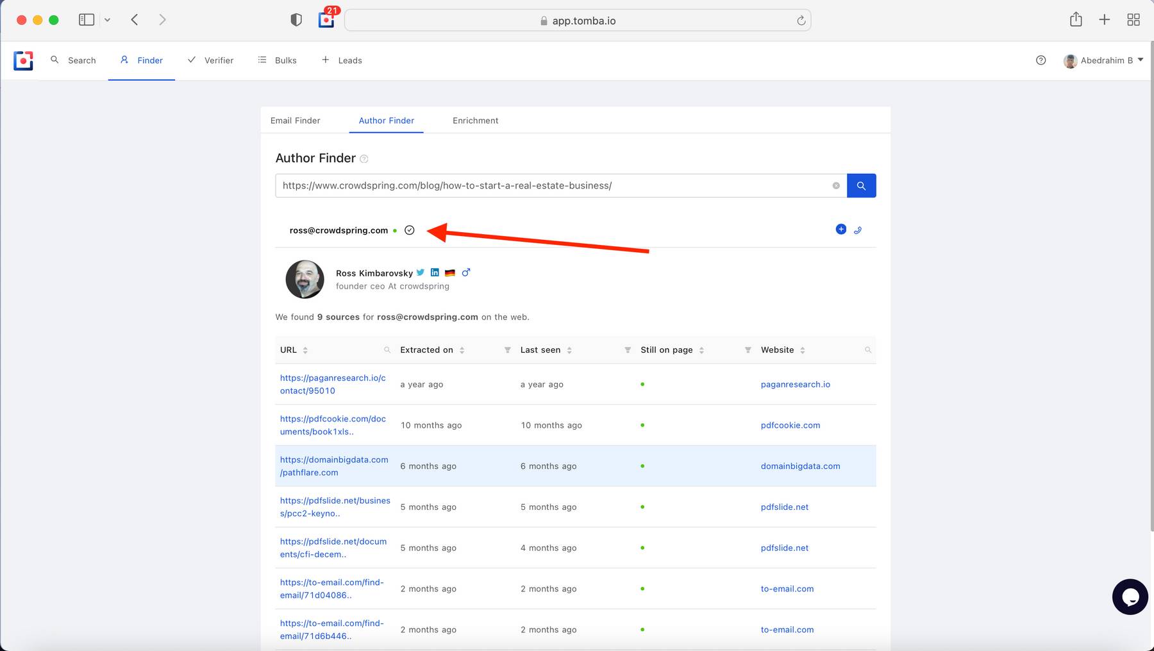Sort by the Still on page column
Viewport: 1154px width, 651px height.
701,350
